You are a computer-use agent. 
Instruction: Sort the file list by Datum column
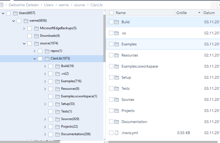pos(209,13)
